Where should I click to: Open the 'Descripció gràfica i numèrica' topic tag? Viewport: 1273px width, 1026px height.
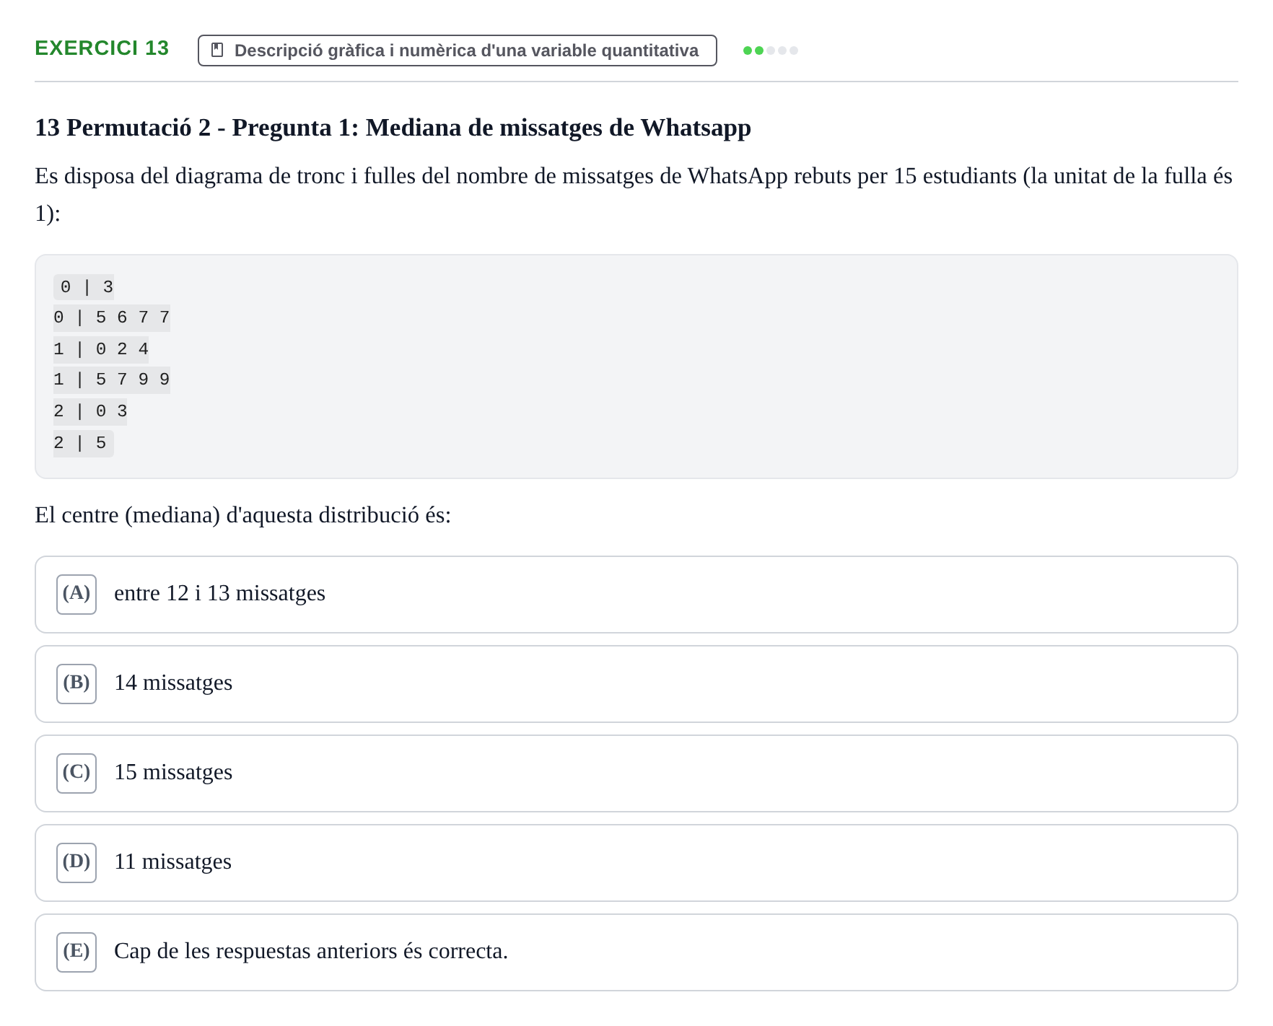click(x=458, y=51)
